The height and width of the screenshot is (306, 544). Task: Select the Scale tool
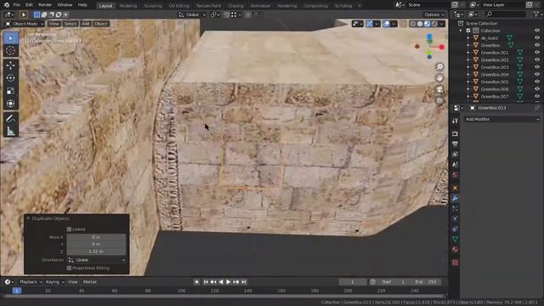pos(11,91)
